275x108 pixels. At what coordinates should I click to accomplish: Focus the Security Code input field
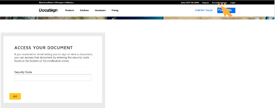tap(53, 77)
